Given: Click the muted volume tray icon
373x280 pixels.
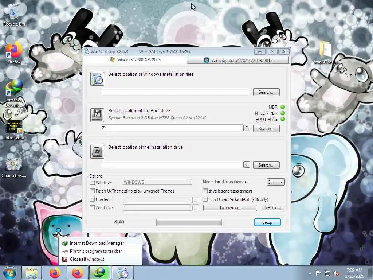Looking at the screenshot, I should pos(336,273).
